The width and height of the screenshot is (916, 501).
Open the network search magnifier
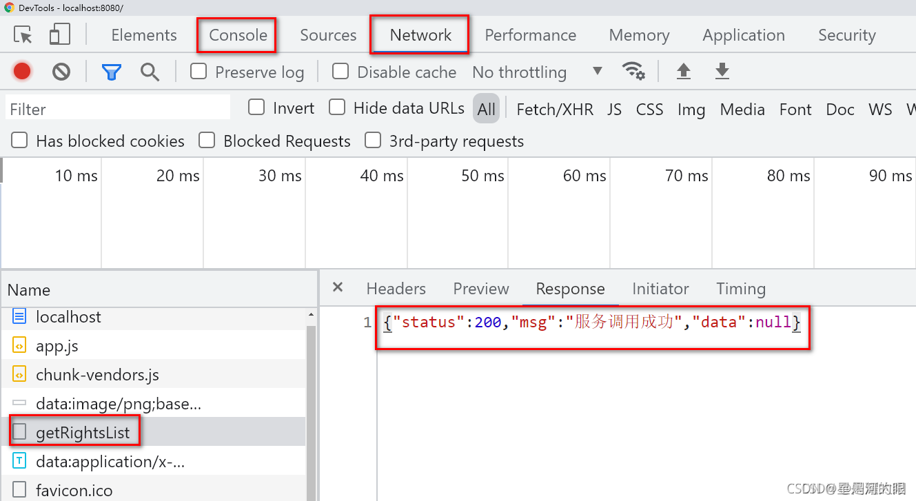coord(150,72)
